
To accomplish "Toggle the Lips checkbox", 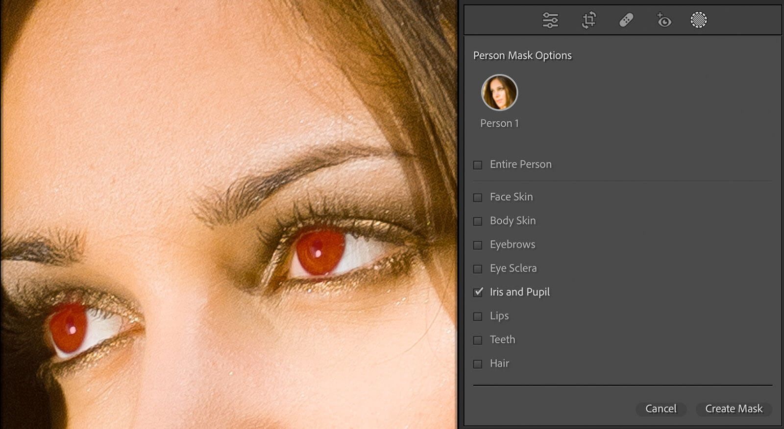I will 478,316.
